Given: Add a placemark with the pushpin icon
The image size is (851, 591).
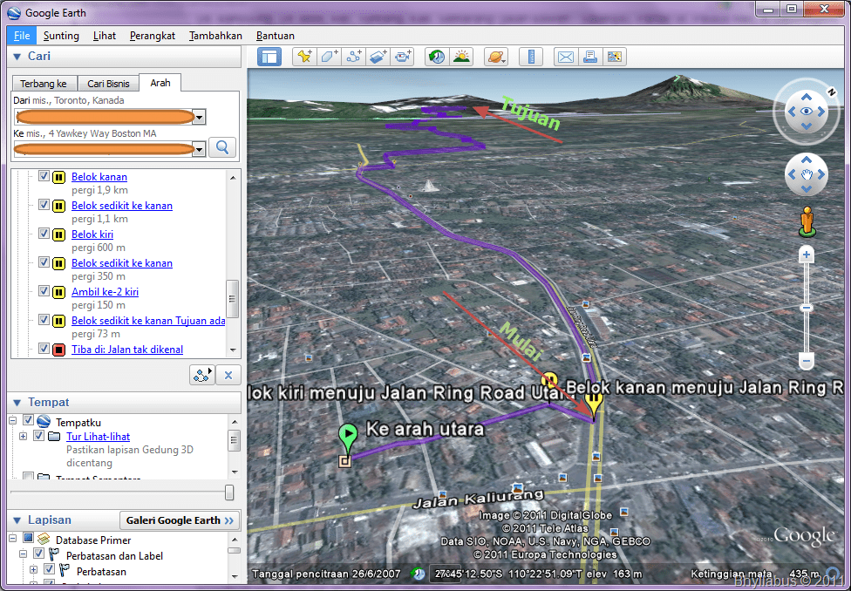Looking at the screenshot, I should [x=304, y=57].
